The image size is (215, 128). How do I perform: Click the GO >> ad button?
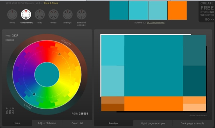209,19
